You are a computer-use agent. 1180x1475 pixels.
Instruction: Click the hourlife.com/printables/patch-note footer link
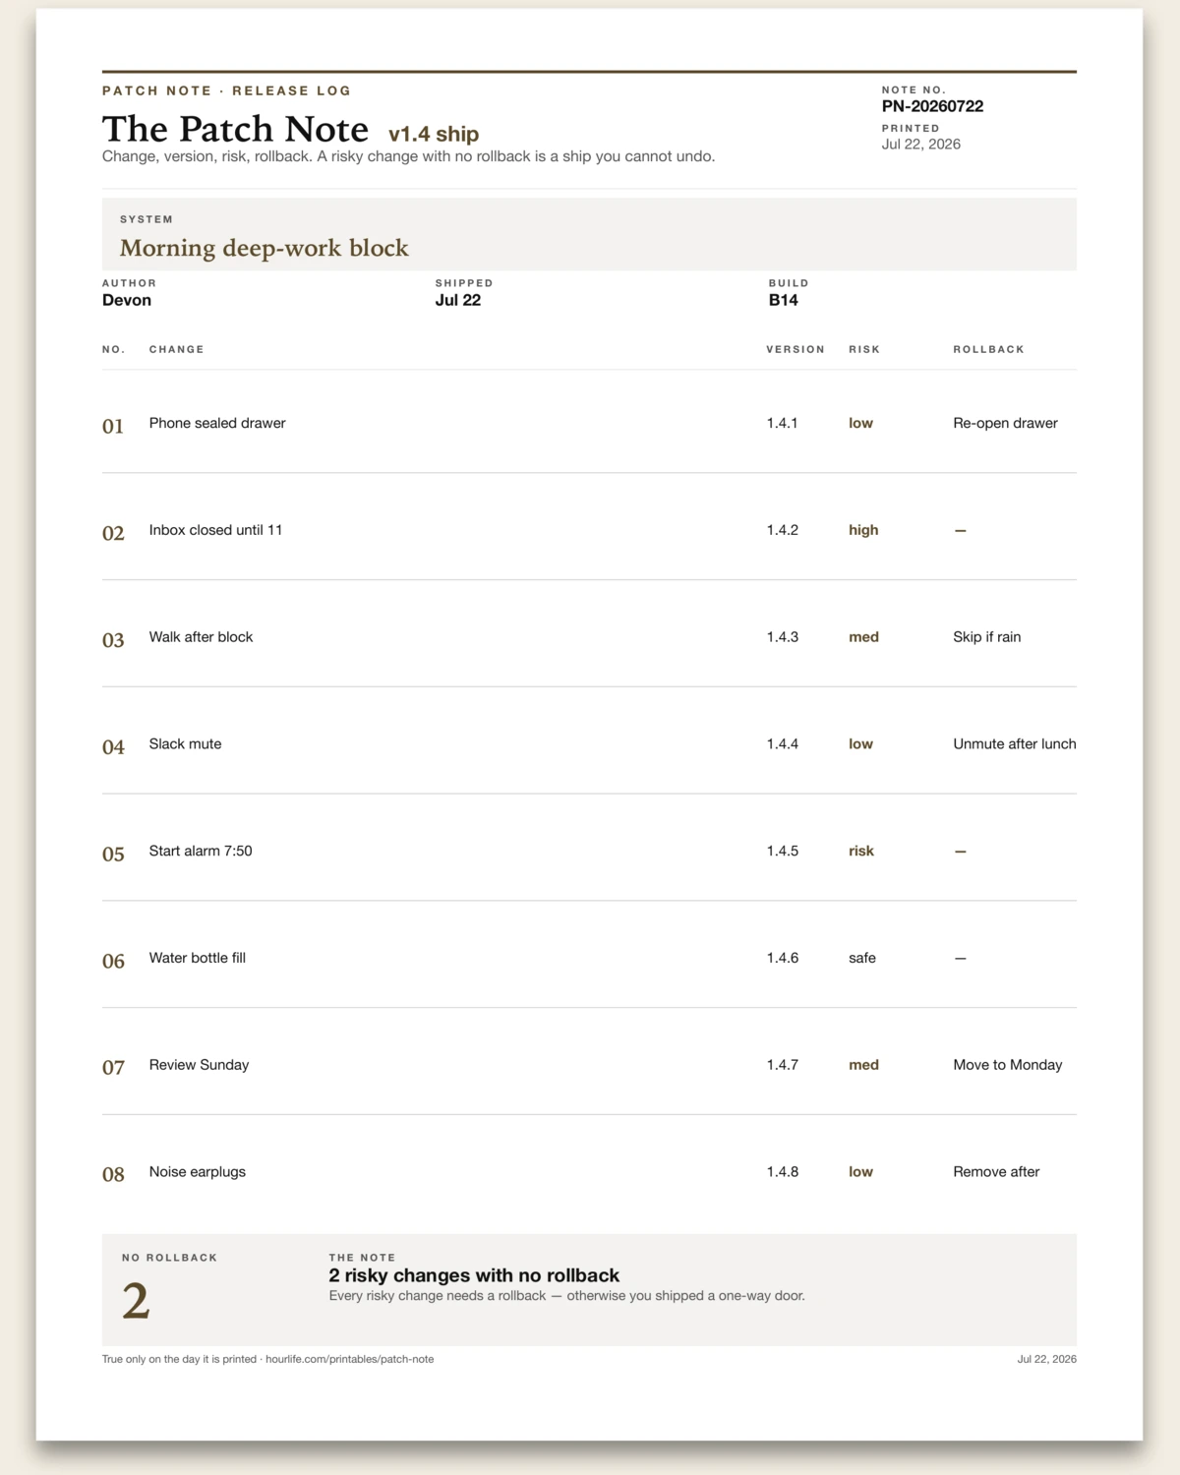349,1359
